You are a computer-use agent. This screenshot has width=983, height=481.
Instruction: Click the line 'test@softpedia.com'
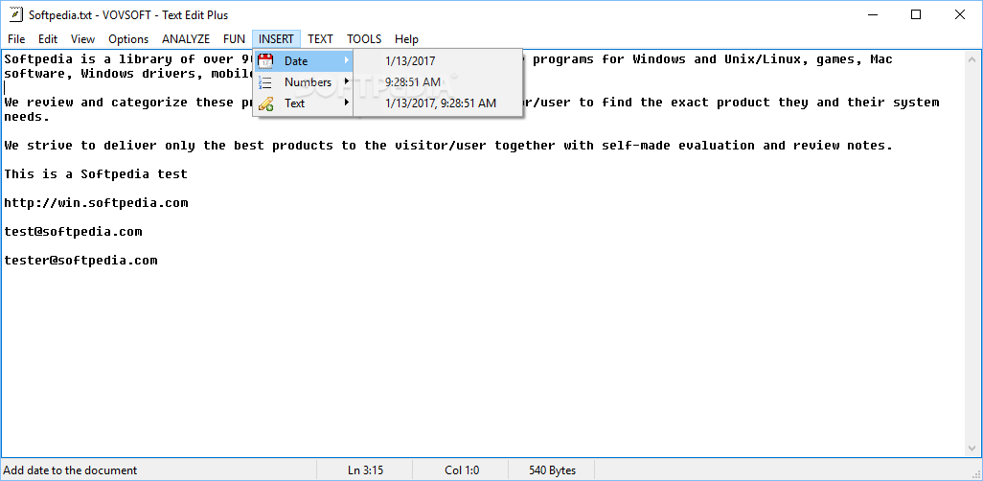(74, 232)
